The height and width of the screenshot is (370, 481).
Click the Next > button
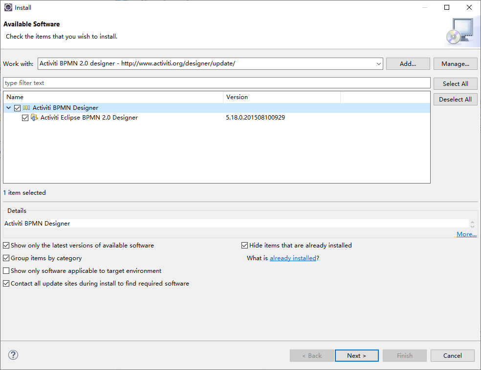pos(356,356)
